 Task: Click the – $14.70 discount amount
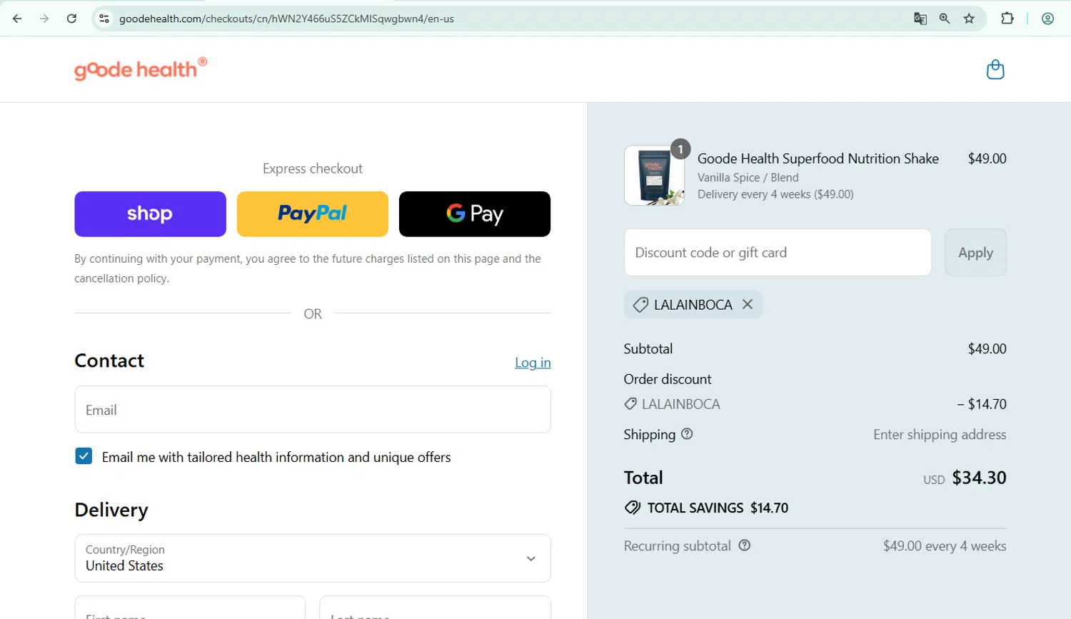(x=982, y=404)
